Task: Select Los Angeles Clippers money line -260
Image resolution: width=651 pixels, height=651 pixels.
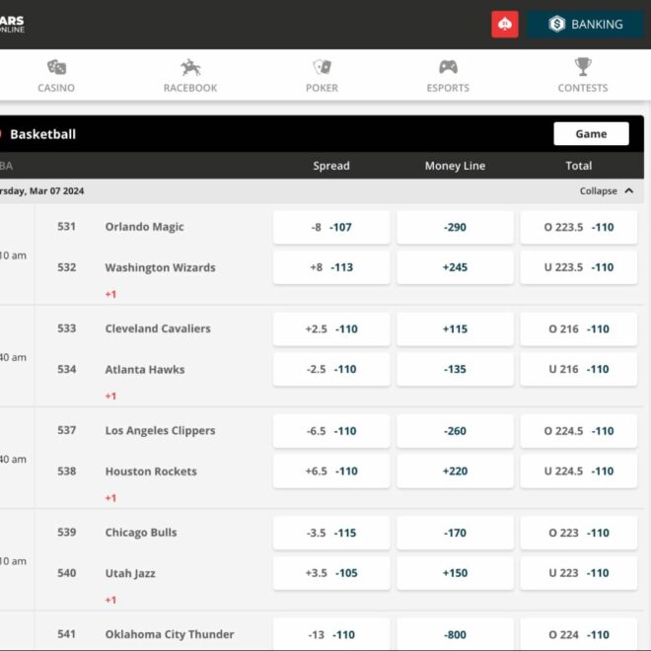Action: click(455, 431)
